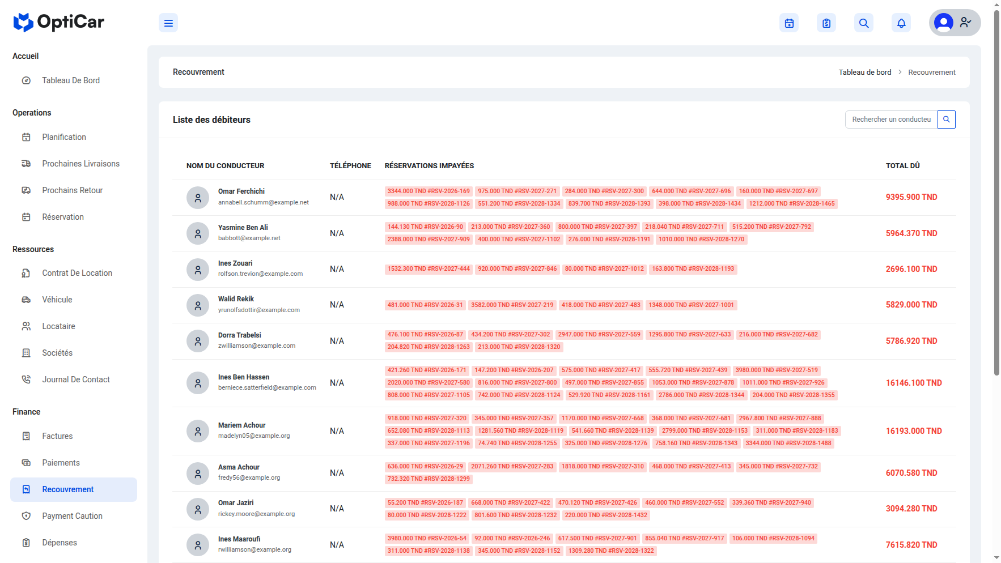Click email zwilliamson@example.com
This screenshot has height=563, width=1001.
[257, 346]
